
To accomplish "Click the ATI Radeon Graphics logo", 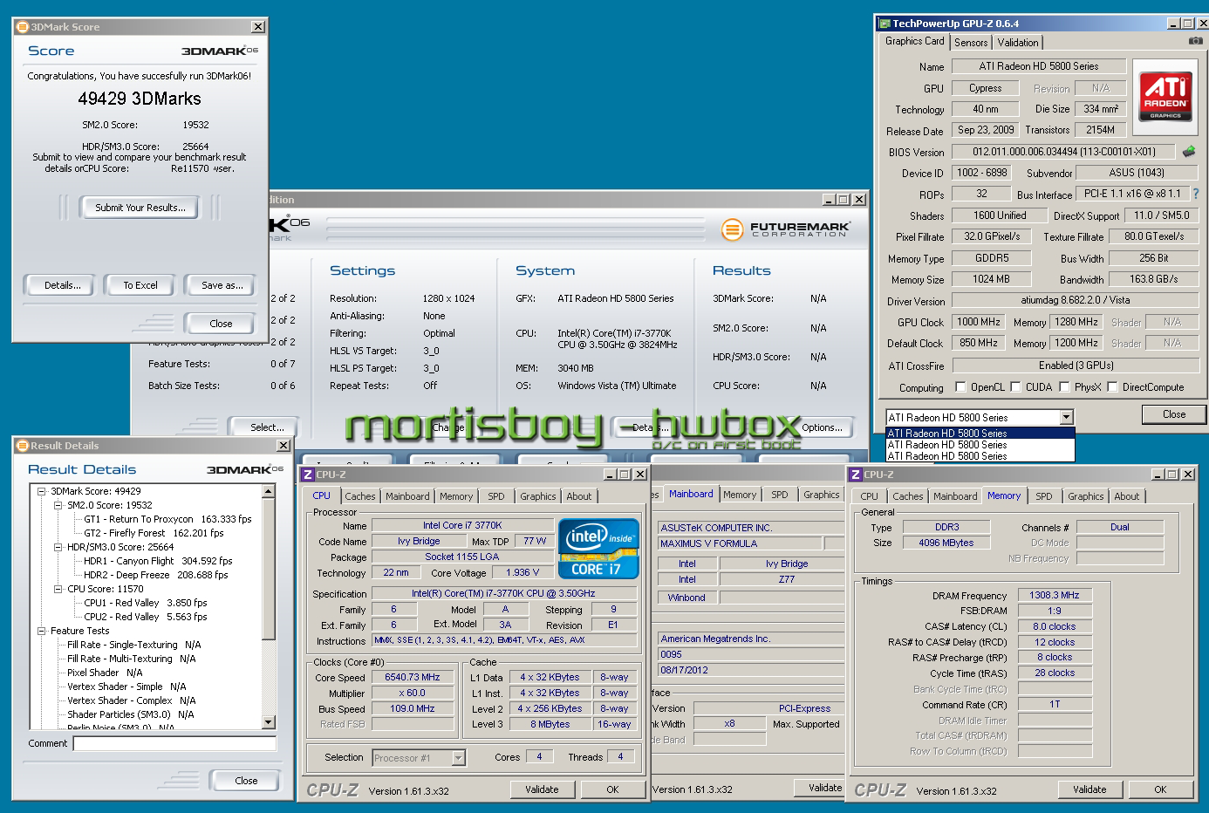I will tap(1165, 97).
